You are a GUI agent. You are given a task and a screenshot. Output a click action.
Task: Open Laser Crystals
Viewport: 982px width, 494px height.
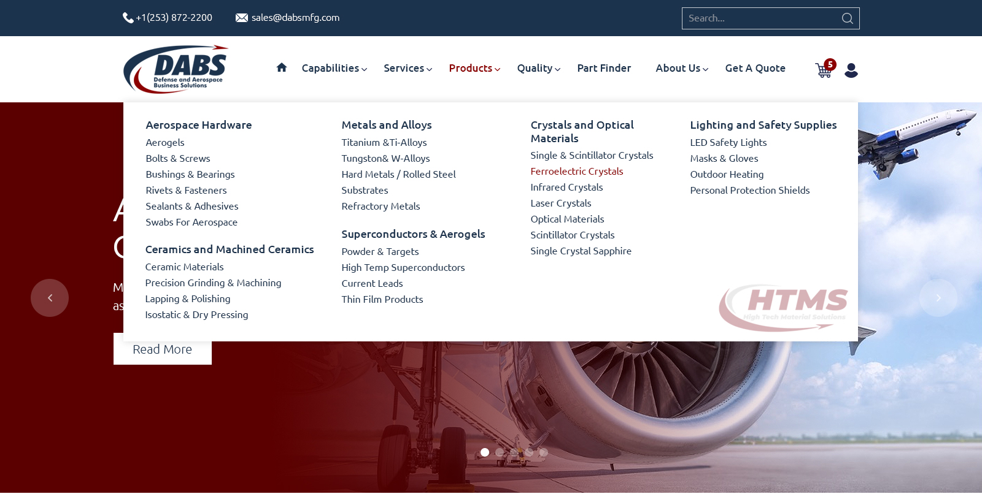561,203
